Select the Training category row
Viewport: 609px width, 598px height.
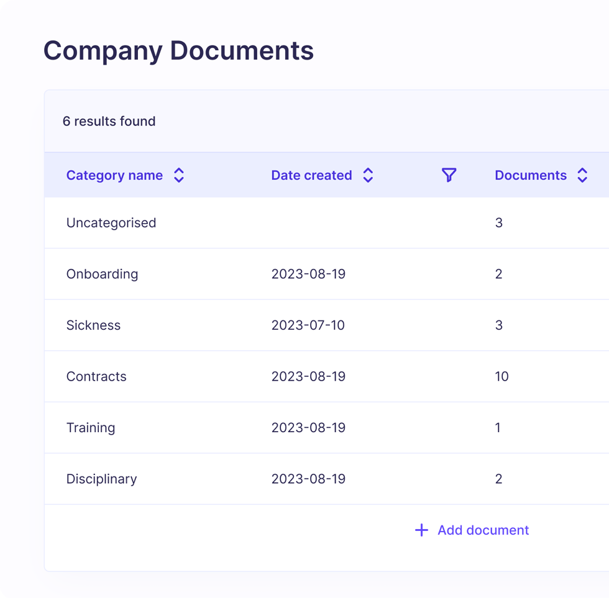click(x=91, y=427)
